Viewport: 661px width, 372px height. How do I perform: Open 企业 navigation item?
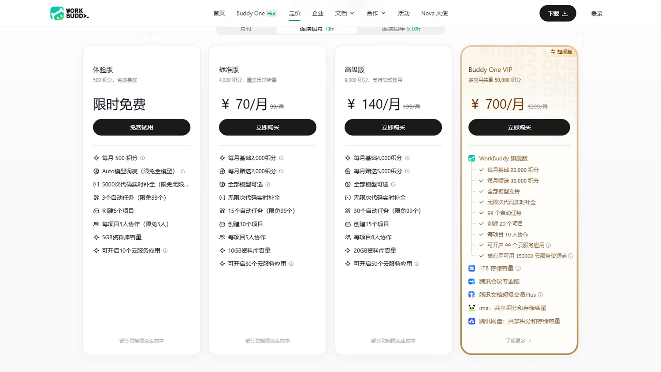point(318,13)
